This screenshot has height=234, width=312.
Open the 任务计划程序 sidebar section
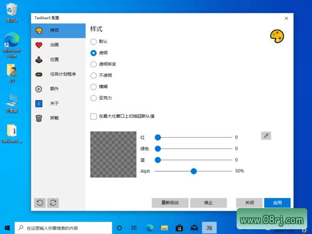coord(58,74)
